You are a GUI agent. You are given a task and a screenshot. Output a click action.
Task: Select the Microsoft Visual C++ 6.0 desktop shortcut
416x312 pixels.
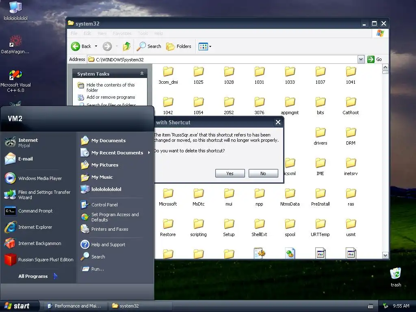16,81
